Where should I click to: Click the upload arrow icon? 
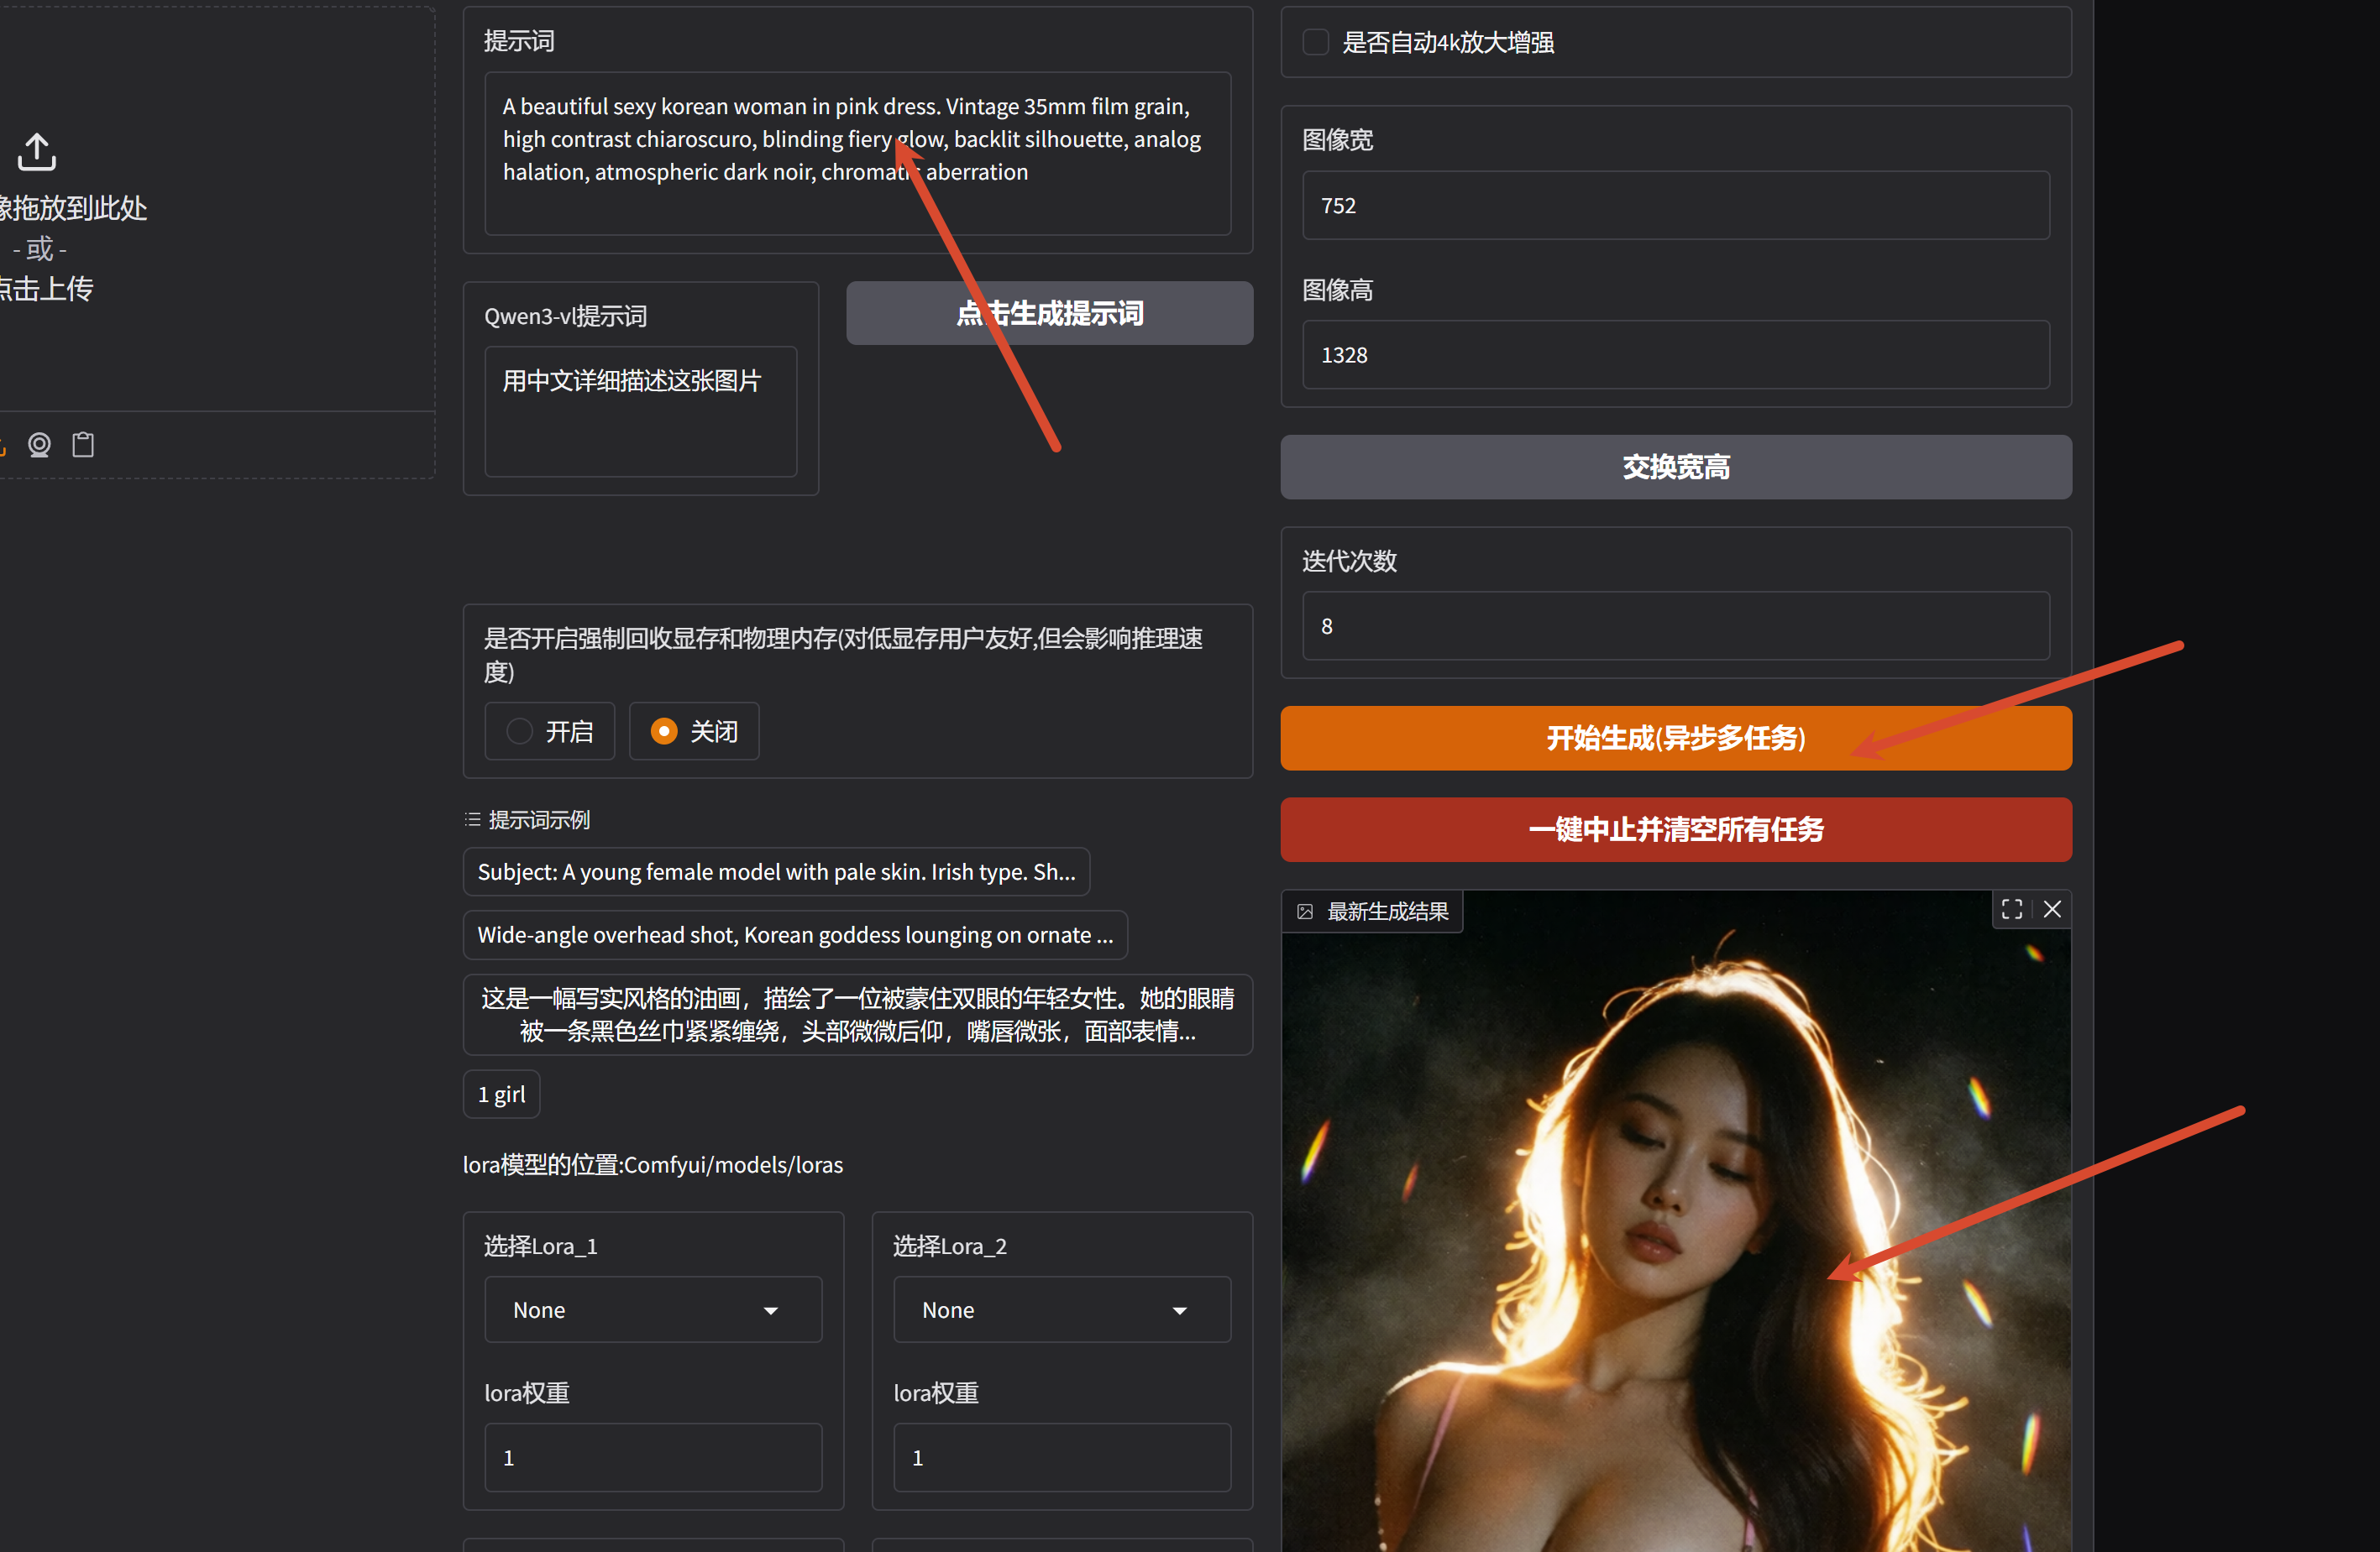point(37,152)
